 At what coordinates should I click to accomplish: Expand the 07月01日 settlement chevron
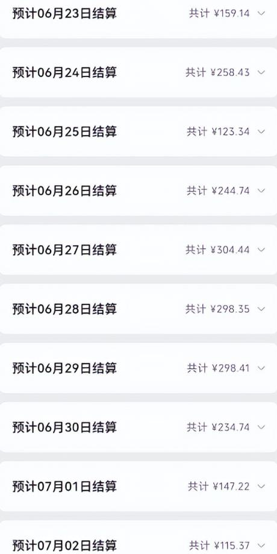coord(261,486)
